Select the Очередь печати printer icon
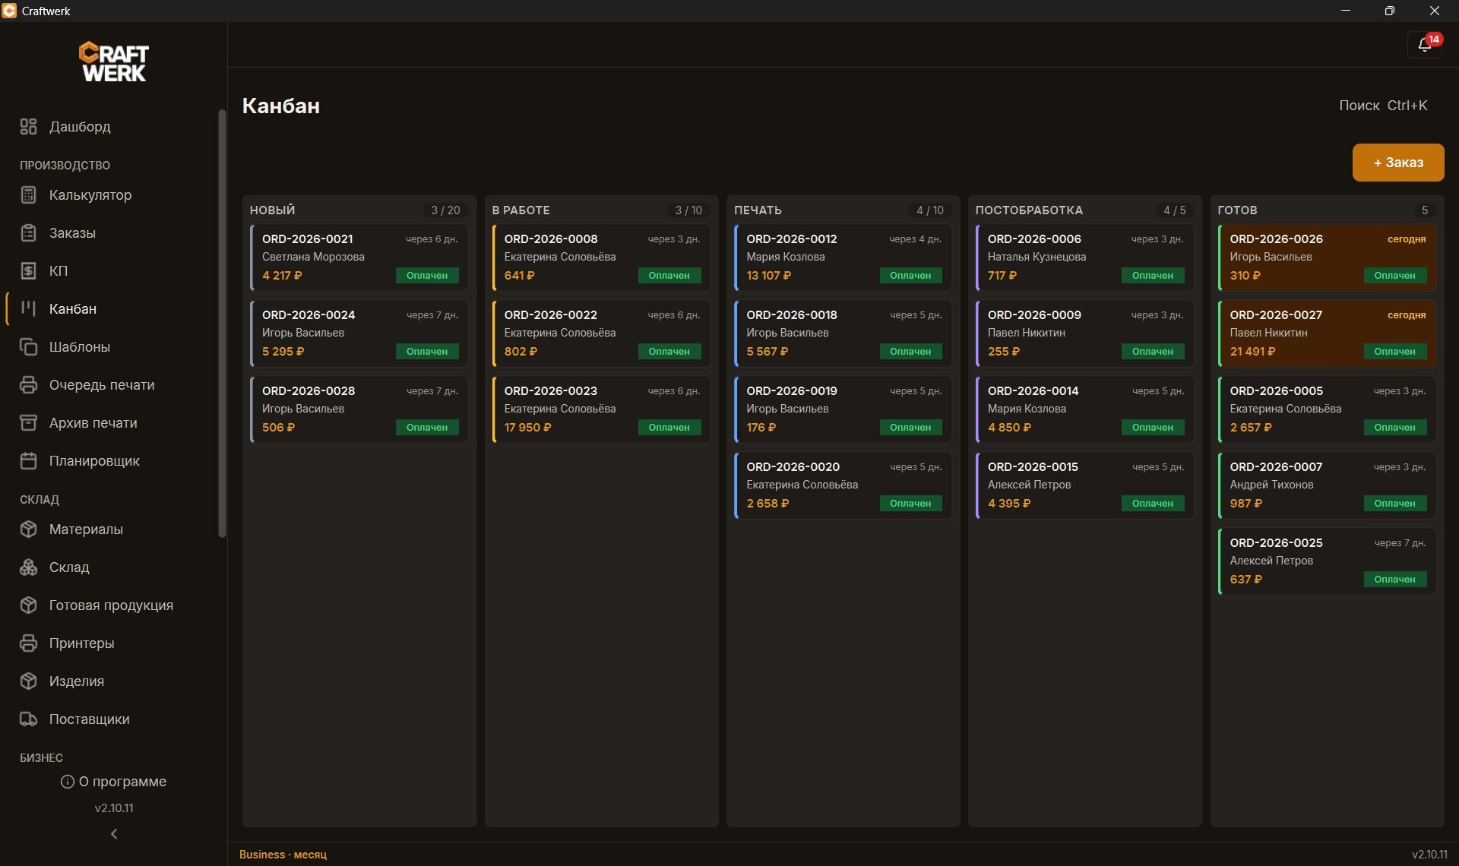Viewport: 1459px width, 866px height. click(x=28, y=385)
